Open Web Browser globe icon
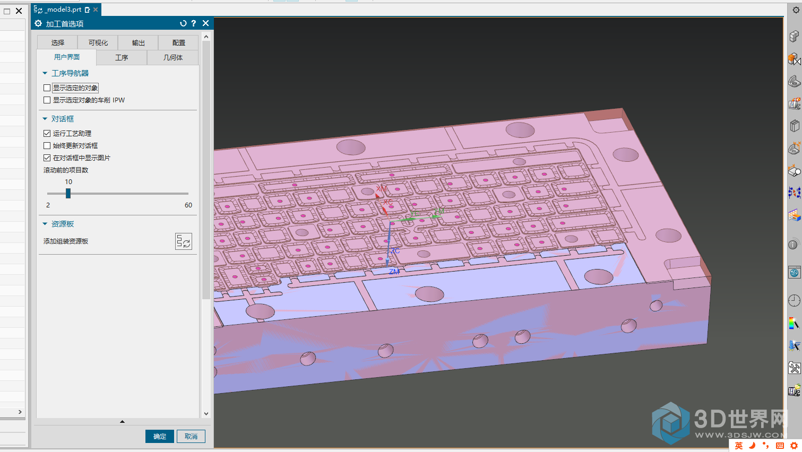This screenshot has height=452, width=802. pos(794,273)
